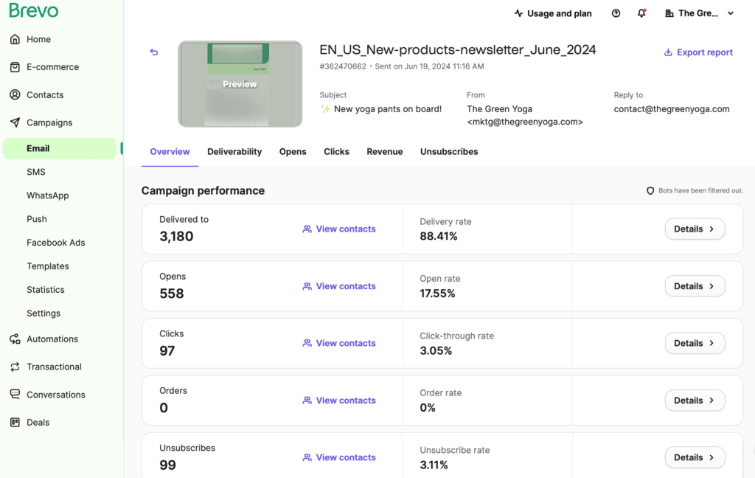Select Templates in the sidebar
Screen dimensions: 755x478
[48, 266]
